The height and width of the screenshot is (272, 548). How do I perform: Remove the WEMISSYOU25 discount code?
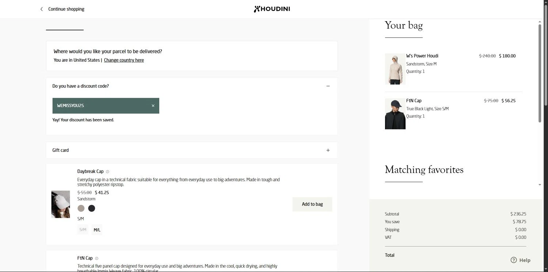tap(153, 106)
